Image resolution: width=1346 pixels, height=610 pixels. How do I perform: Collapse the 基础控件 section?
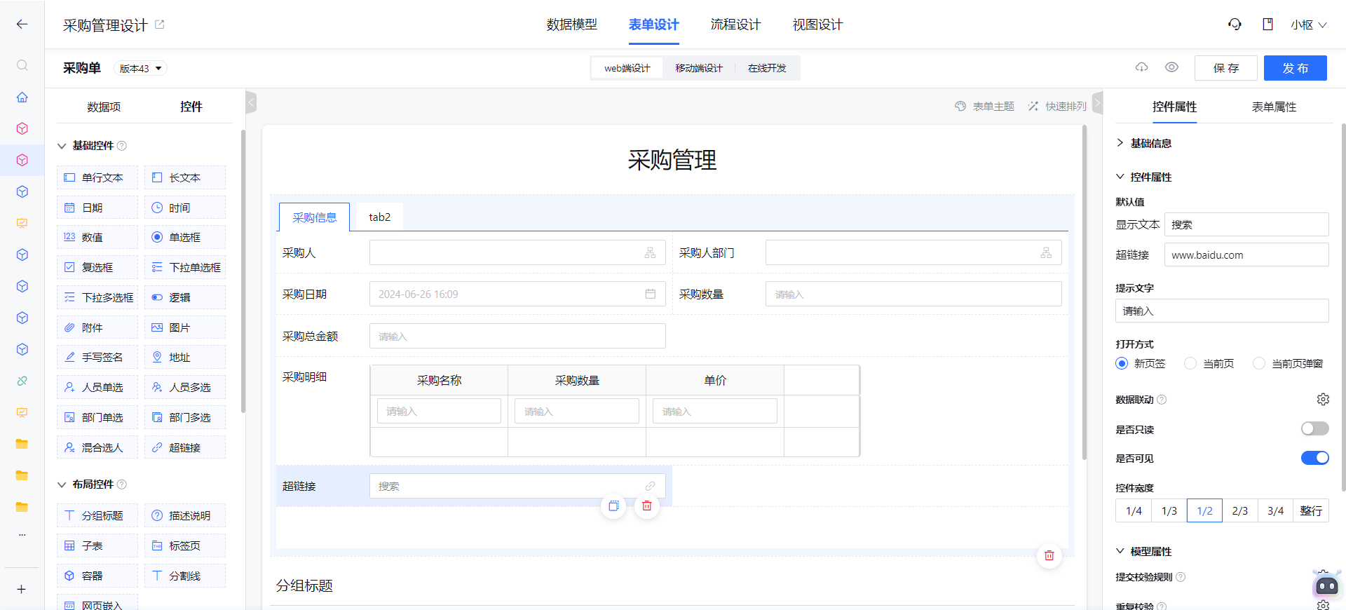62,146
